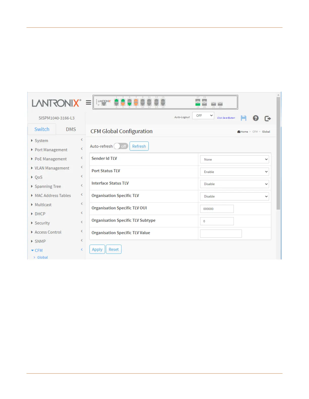
Task: Expand the System menu
Action: [x=57, y=141]
